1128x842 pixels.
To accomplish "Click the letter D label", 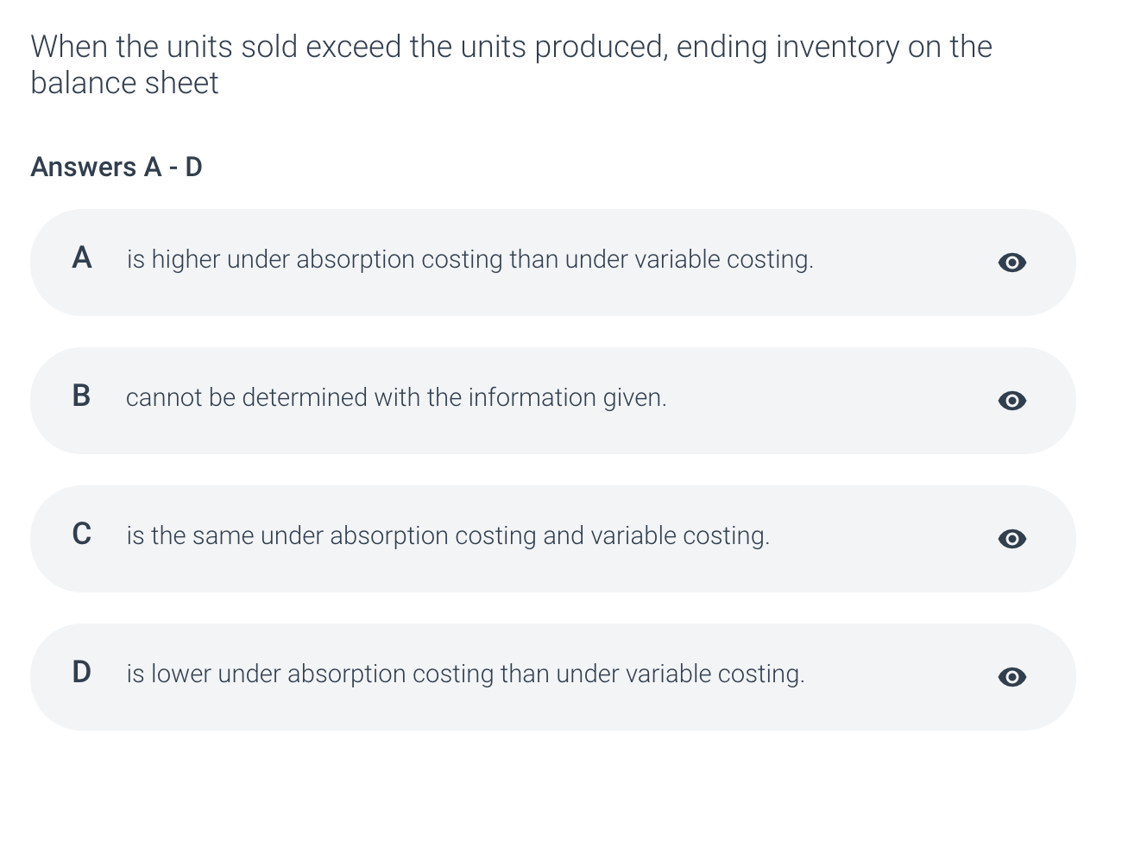I will pos(82,671).
